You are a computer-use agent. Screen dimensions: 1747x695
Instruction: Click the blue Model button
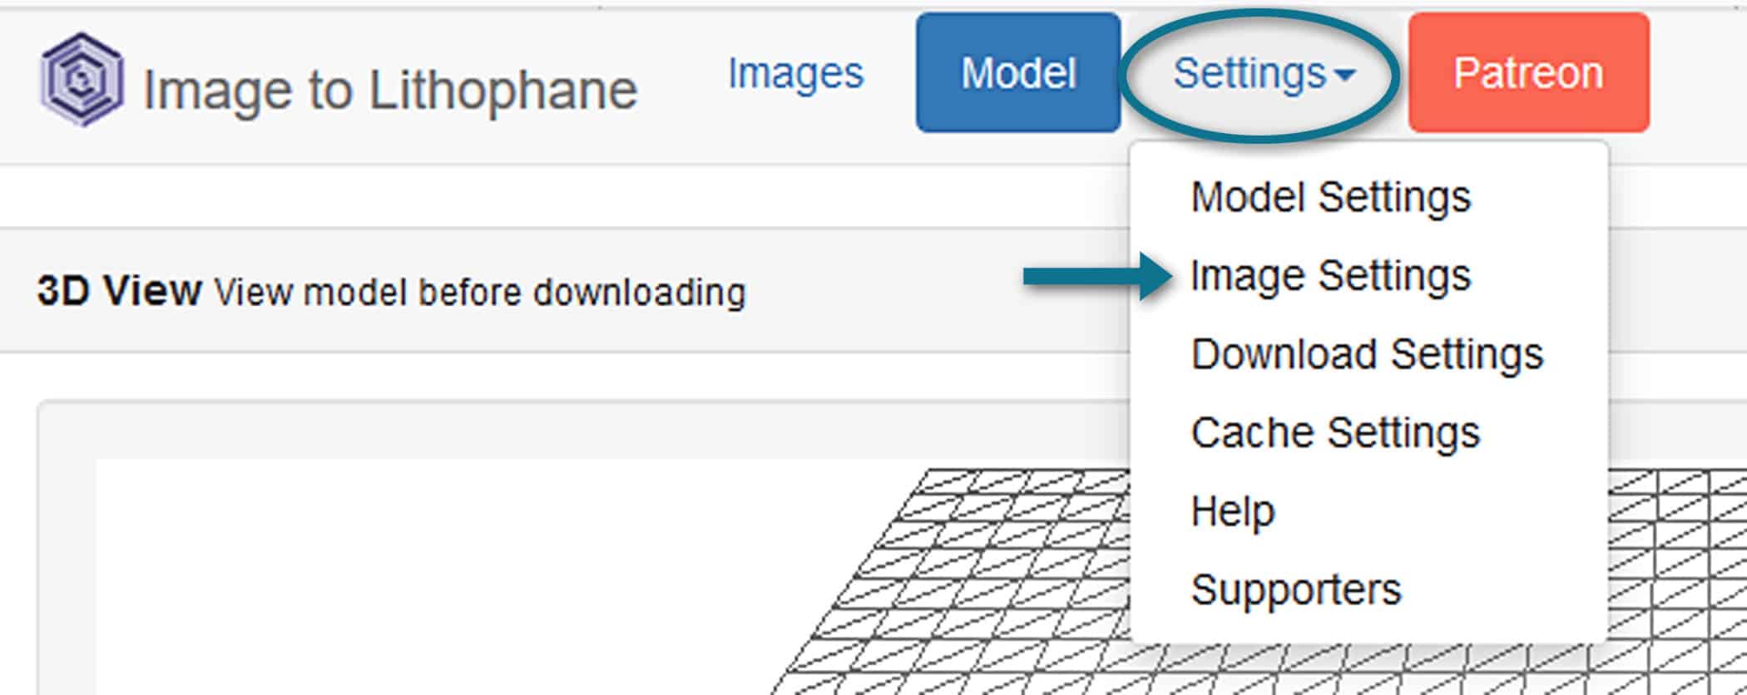tap(1018, 73)
